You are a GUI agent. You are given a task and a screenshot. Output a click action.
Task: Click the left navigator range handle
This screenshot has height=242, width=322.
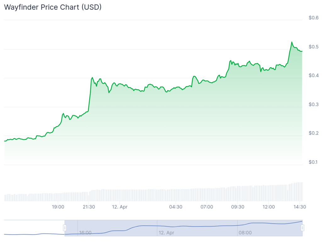(65, 228)
